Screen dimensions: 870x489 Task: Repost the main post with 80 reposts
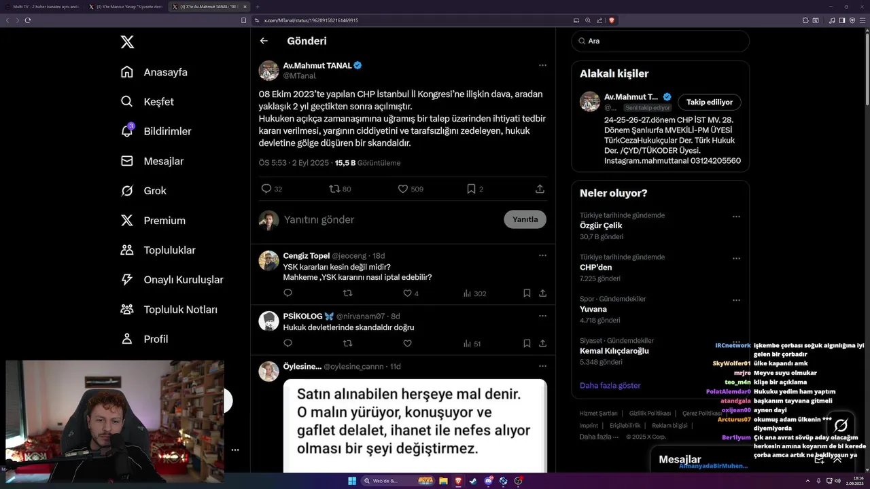334,189
